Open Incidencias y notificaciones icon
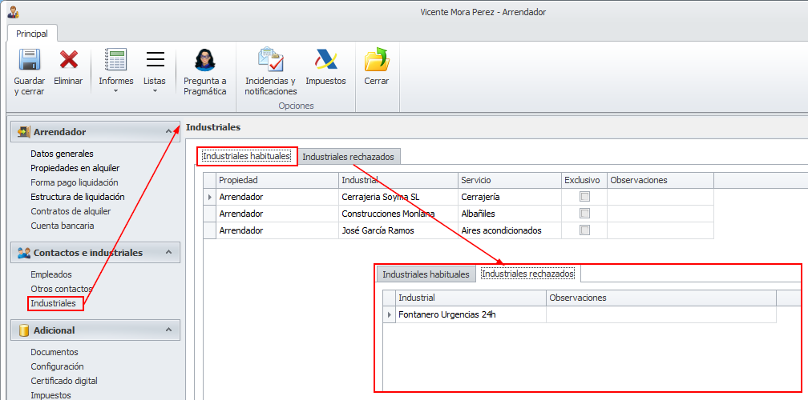Screen dimensions: 808x400 (271, 59)
